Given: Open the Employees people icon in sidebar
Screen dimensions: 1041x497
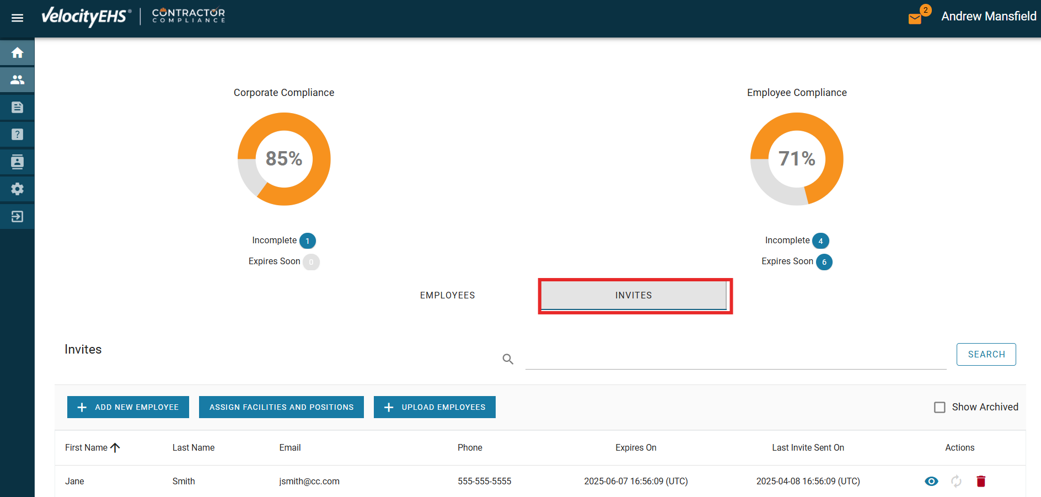Looking at the screenshot, I should (17, 80).
